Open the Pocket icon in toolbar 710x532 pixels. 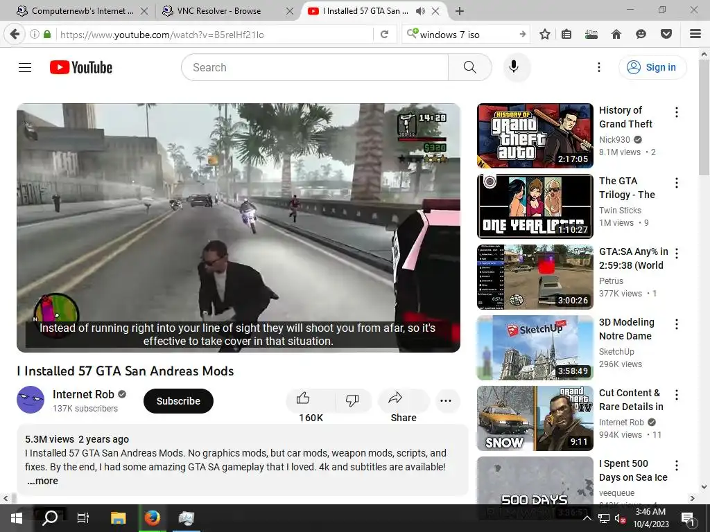coord(666,35)
